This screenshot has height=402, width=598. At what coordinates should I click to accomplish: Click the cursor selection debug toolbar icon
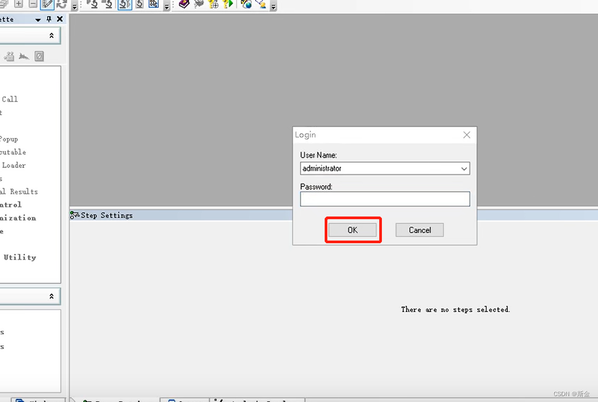(x=154, y=4)
